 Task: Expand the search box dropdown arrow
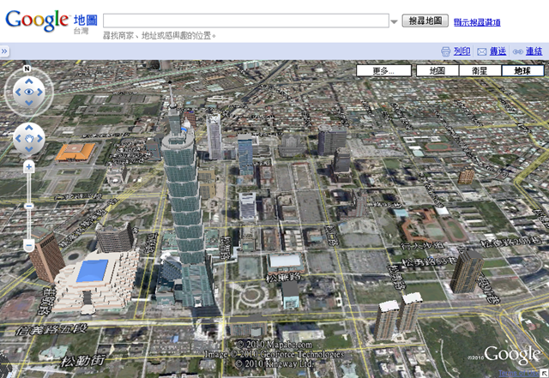tap(395, 21)
